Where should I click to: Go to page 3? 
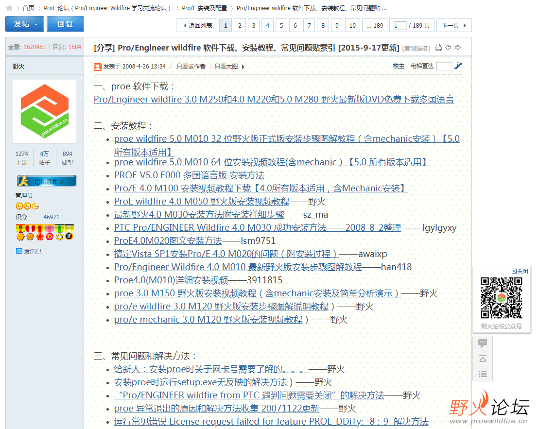point(254,25)
